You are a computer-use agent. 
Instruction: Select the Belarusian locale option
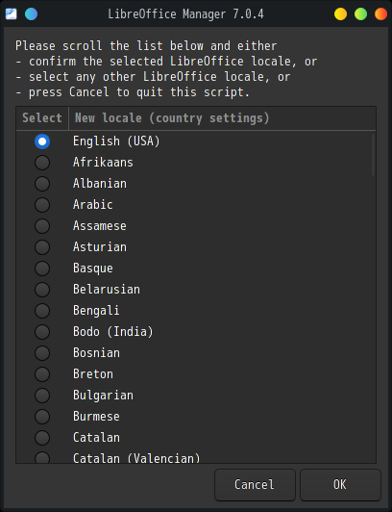coord(42,290)
